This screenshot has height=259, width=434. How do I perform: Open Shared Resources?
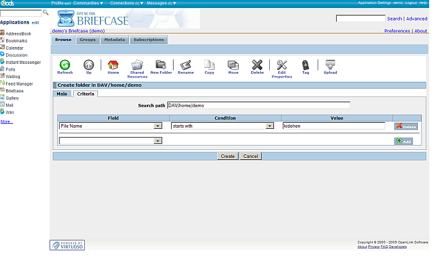(137, 64)
